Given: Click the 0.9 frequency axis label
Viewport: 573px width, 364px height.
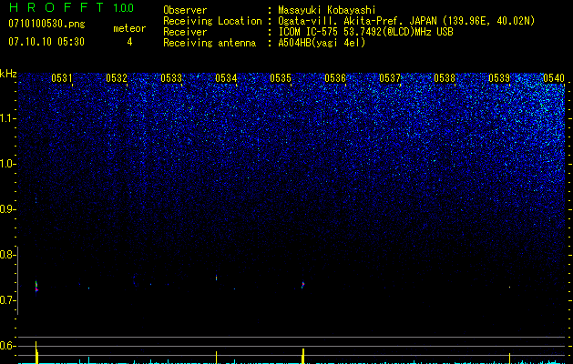Looking at the screenshot, I should click(x=6, y=209).
